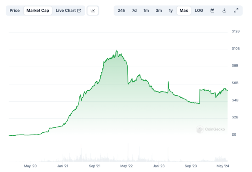The height and width of the screenshot is (172, 252).
Task: Set time range to 7d
Action: (134, 11)
